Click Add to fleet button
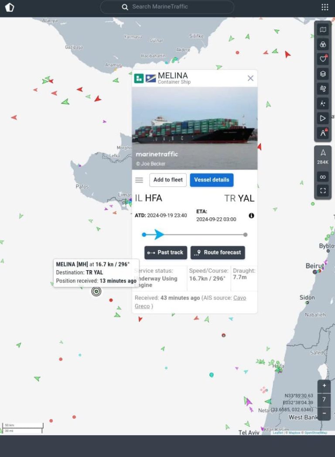The image size is (335, 457). coord(168,180)
